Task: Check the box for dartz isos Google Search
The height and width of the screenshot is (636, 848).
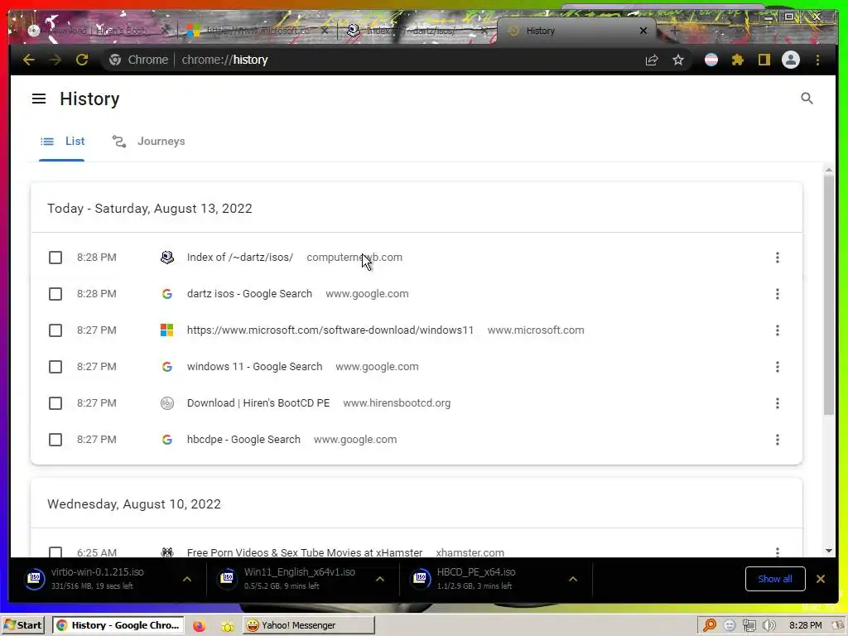Action: [55, 294]
